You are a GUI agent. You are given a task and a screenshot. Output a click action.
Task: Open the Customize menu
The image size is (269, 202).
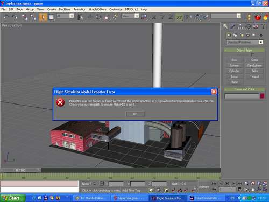pyautogui.click(x=116, y=9)
